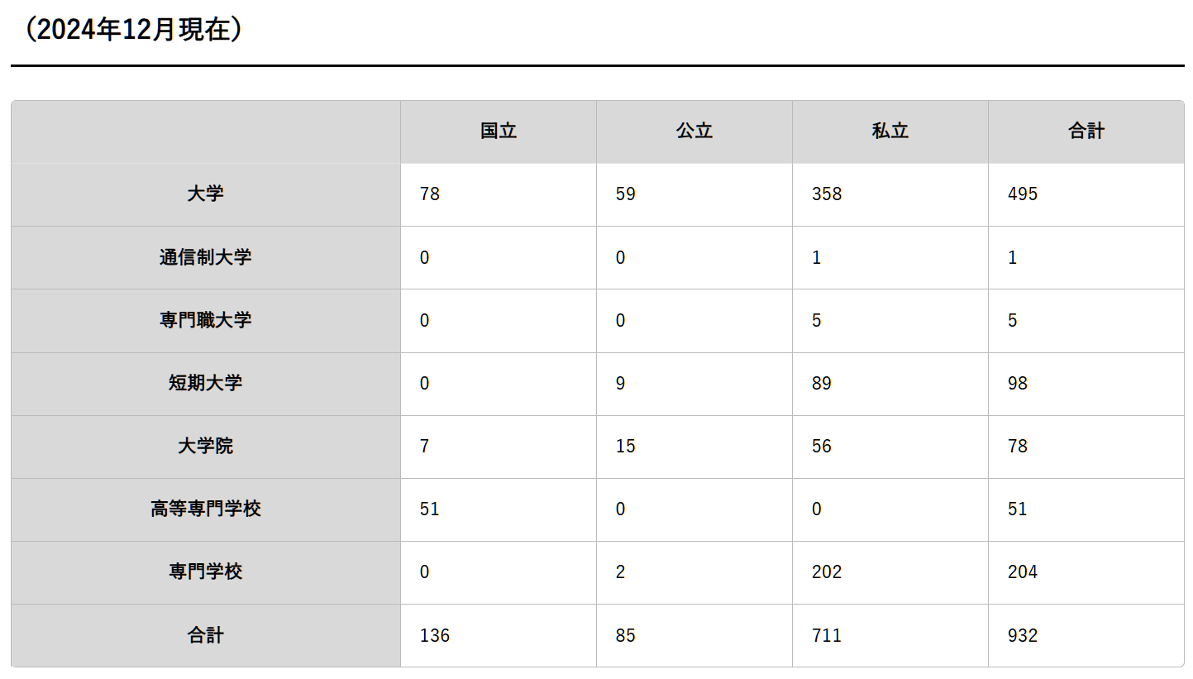The height and width of the screenshot is (679, 1193).
Task: Click the 国立 column header
Action: [x=499, y=131]
